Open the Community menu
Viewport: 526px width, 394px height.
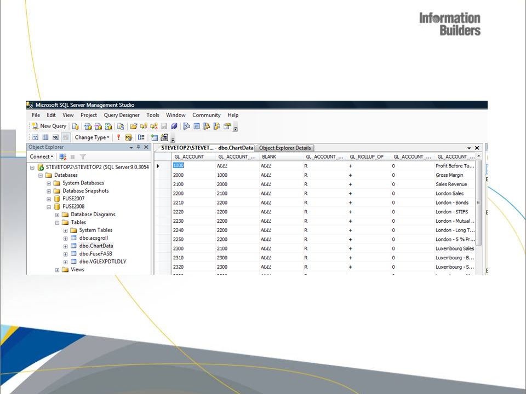point(207,115)
